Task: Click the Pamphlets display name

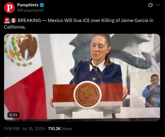Action: coord(28,5)
